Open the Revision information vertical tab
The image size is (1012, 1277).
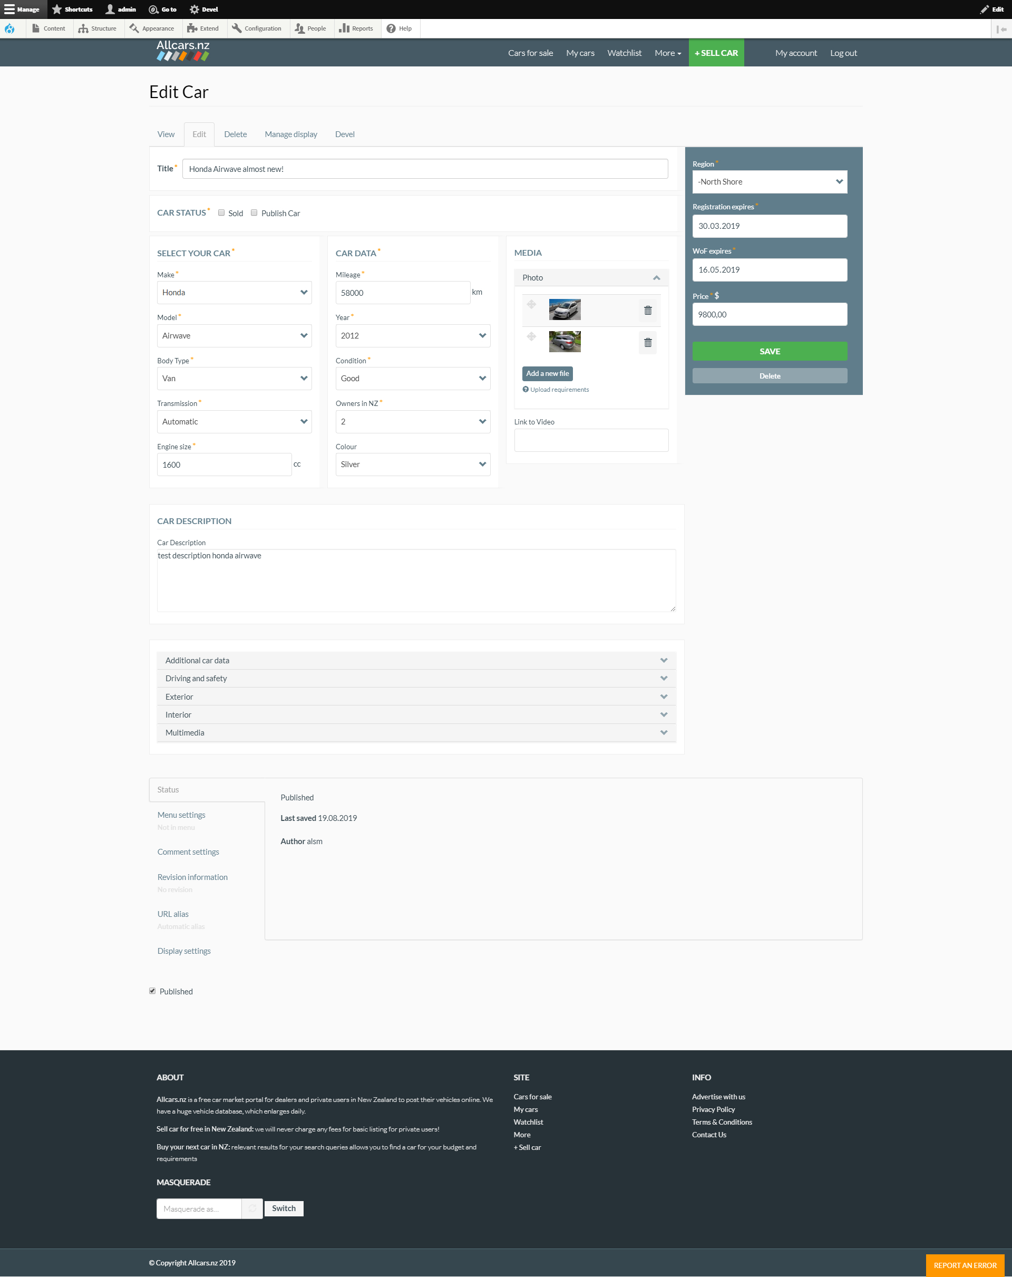pos(192,877)
